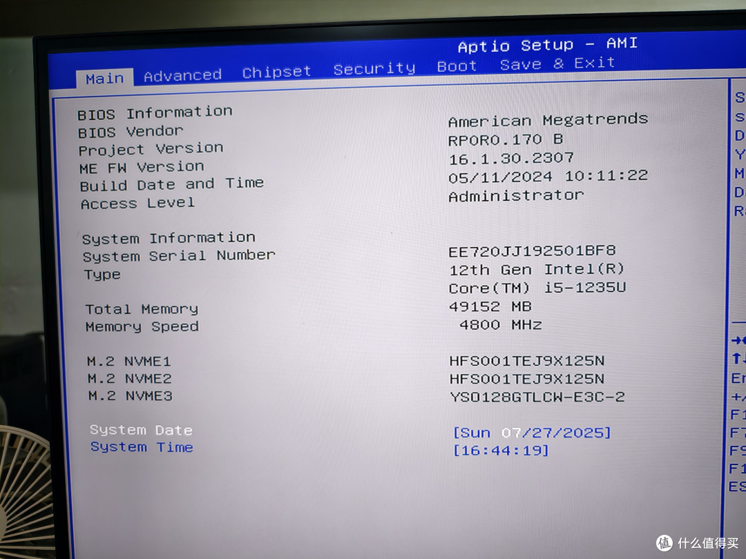
Task: Select the System Date entry
Action: [142, 430]
